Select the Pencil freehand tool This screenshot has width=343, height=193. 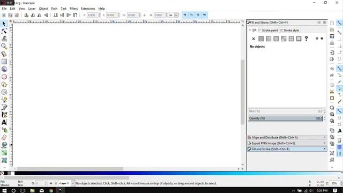[4, 100]
